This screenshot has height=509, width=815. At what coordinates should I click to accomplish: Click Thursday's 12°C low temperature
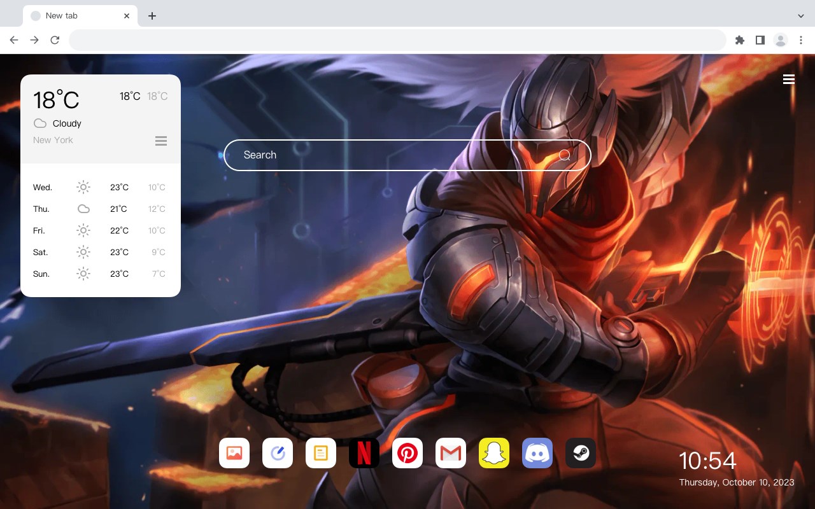coord(157,209)
